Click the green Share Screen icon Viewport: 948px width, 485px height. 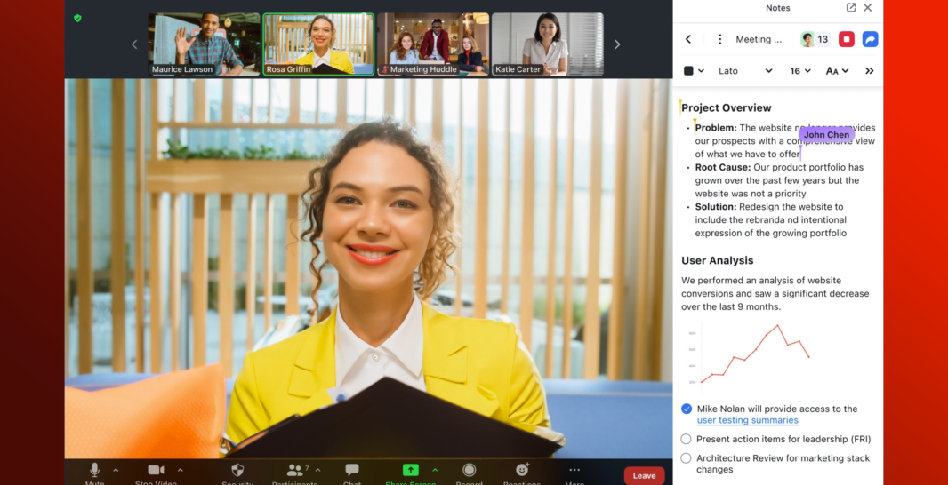click(410, 470)
